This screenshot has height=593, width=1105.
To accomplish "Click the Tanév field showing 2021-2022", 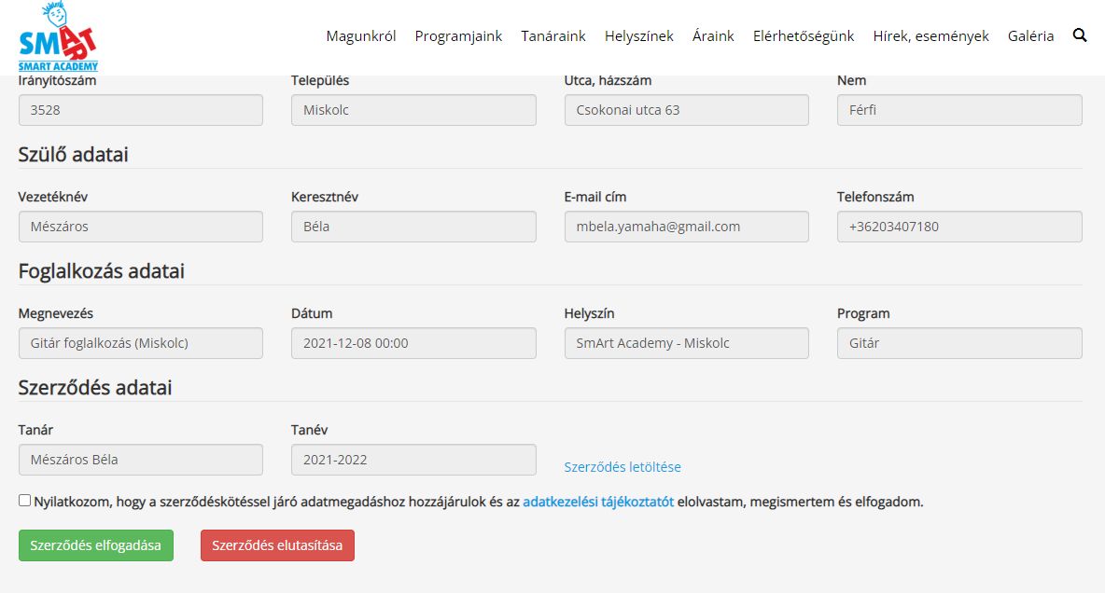I will pyautogui.click(x=413, y=460).
